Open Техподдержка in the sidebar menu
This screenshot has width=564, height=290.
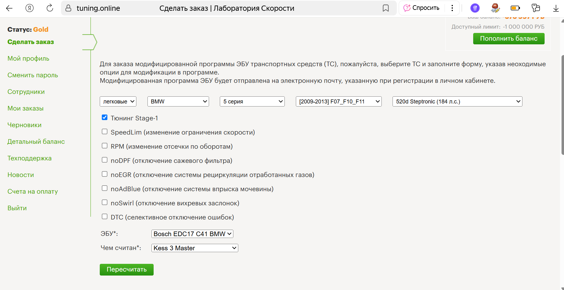(x=30, y=158)
